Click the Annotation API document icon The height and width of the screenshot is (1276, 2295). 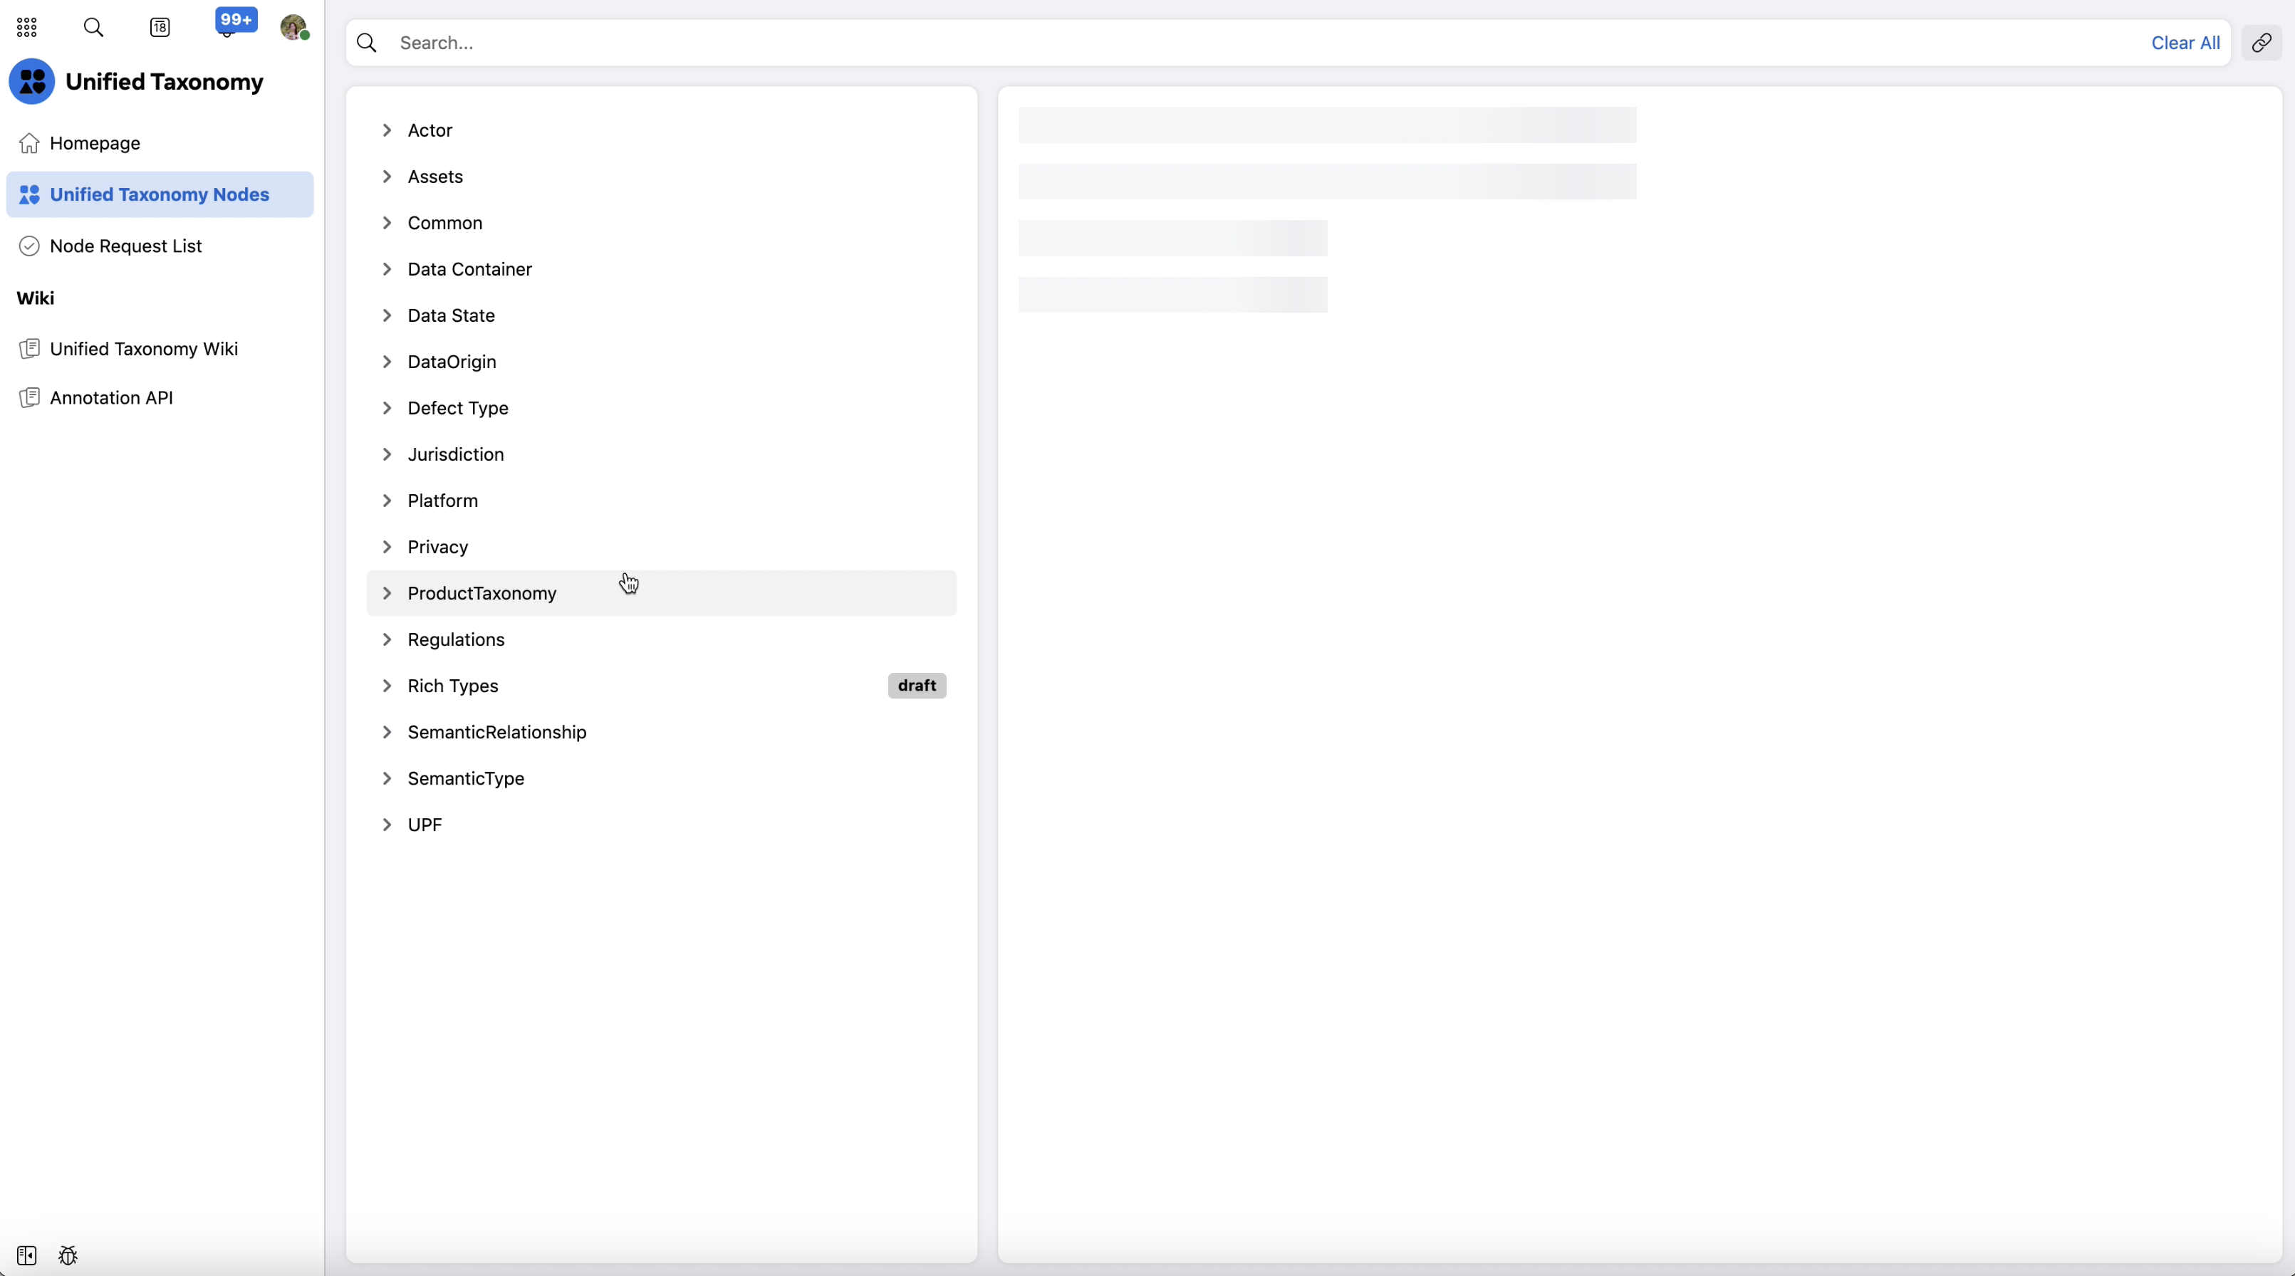(x=29, y=398)
